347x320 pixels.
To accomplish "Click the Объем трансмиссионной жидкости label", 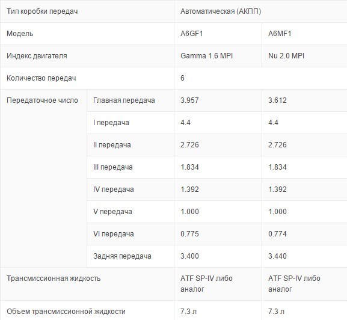I will click(66, 312).
